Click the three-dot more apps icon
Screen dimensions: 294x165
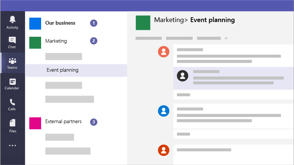12,146
